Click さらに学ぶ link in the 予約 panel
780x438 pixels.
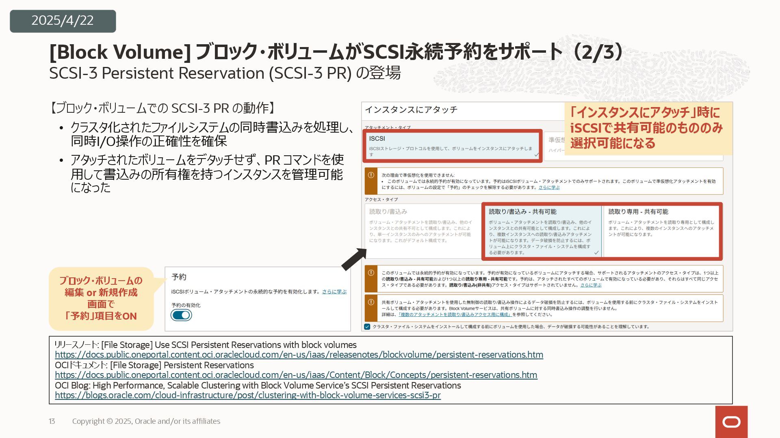click(x=334, y=292)
